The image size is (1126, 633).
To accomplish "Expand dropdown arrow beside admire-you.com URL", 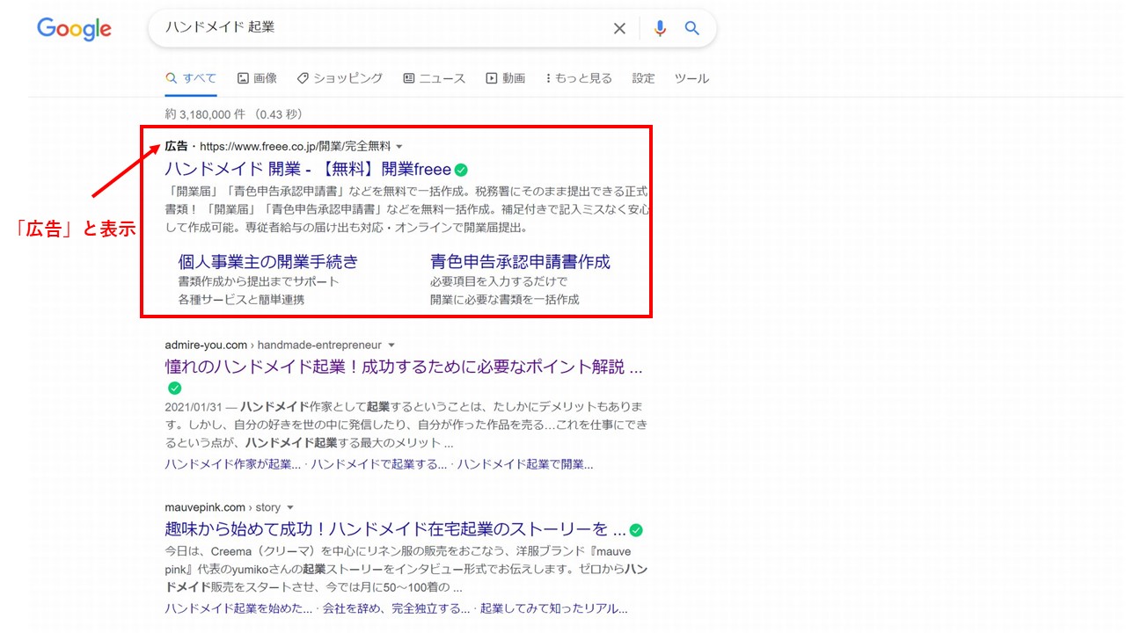I will coord(391,346).
